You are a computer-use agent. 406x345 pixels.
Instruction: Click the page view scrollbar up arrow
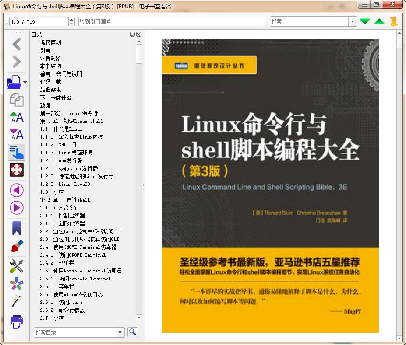tap(399, 33)
